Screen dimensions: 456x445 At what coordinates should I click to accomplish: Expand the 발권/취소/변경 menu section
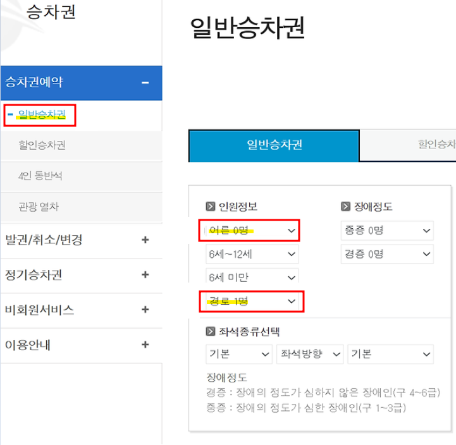click(81, 240)
